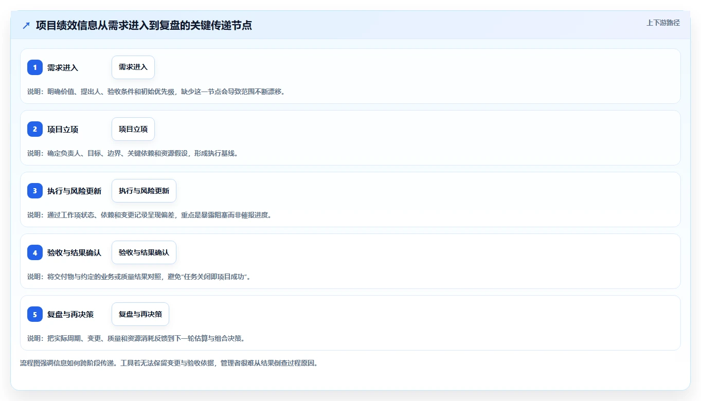Select the bold 复盘与再决策 step heading
This screenshot has height=401, width=701.
click(x=70, y=315)
